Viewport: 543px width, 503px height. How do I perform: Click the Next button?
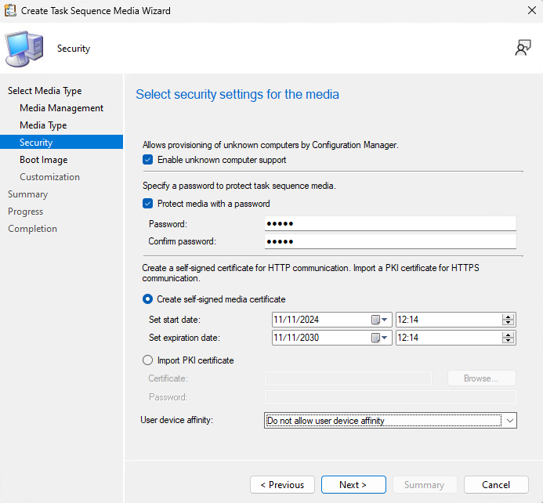[x=353, y=485]
